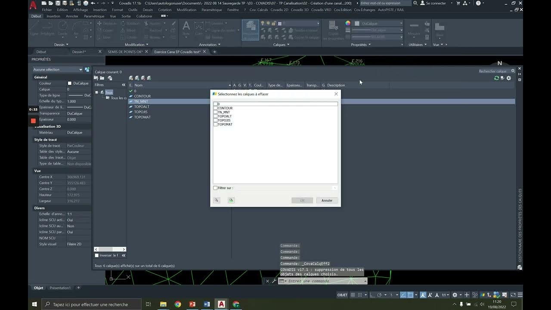Open the Cotation menu

pos(164,9)
